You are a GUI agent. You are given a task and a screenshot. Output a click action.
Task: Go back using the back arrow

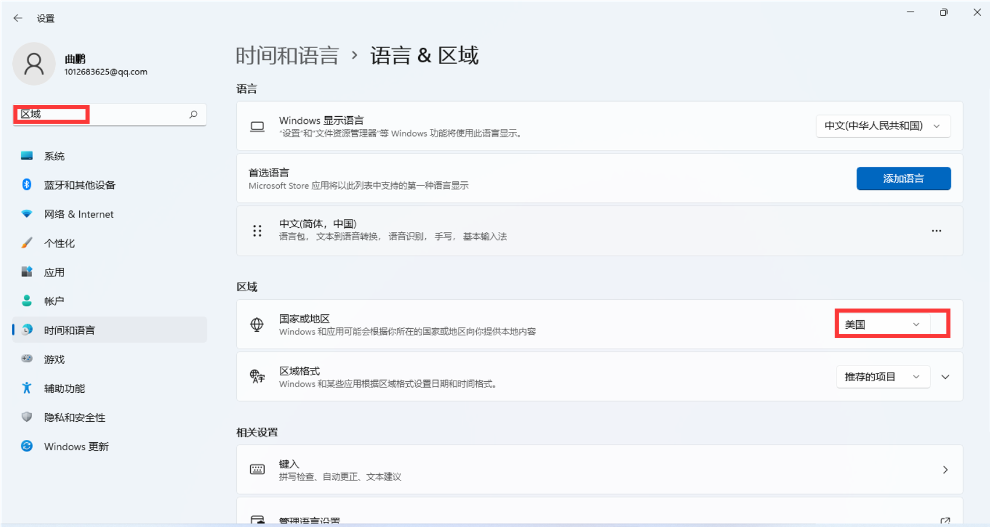tap(18, 18)
